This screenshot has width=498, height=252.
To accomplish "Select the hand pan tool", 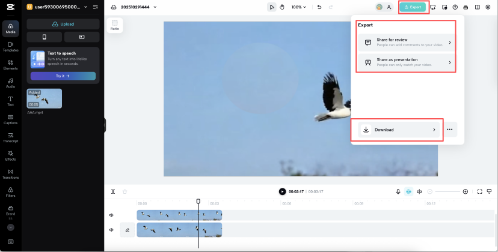I will click(282, 7).
